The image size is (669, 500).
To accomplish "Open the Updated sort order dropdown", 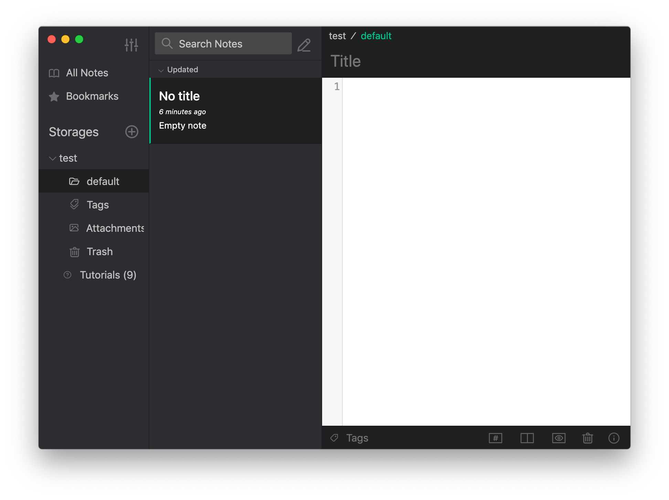I will 179,69.
